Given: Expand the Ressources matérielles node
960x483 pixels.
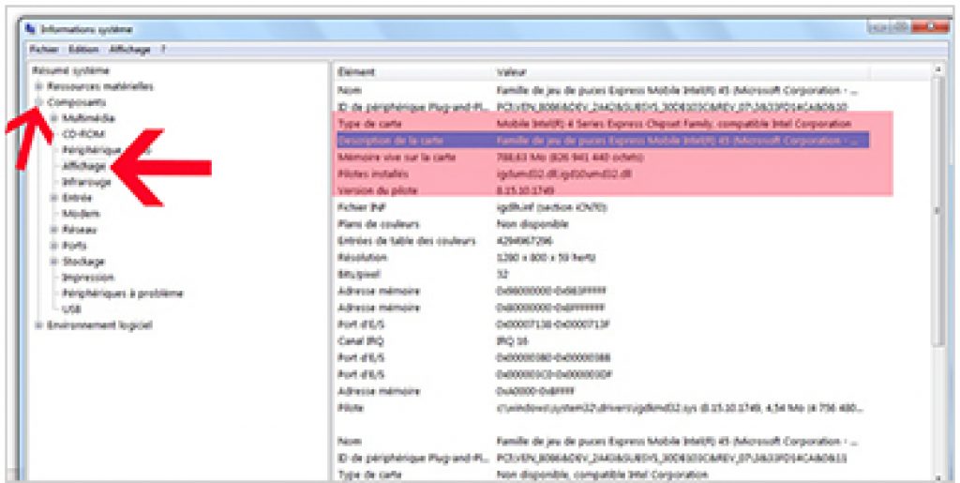Looking at the screenshot, I should (38, 86).
